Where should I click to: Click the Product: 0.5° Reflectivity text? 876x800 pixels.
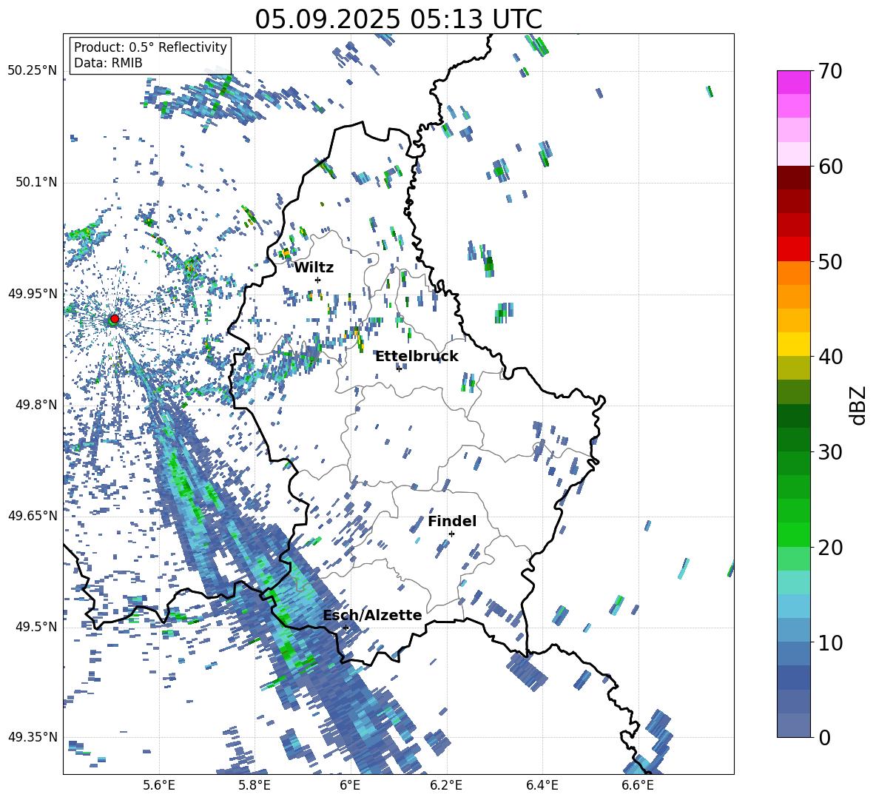[150, 47]
